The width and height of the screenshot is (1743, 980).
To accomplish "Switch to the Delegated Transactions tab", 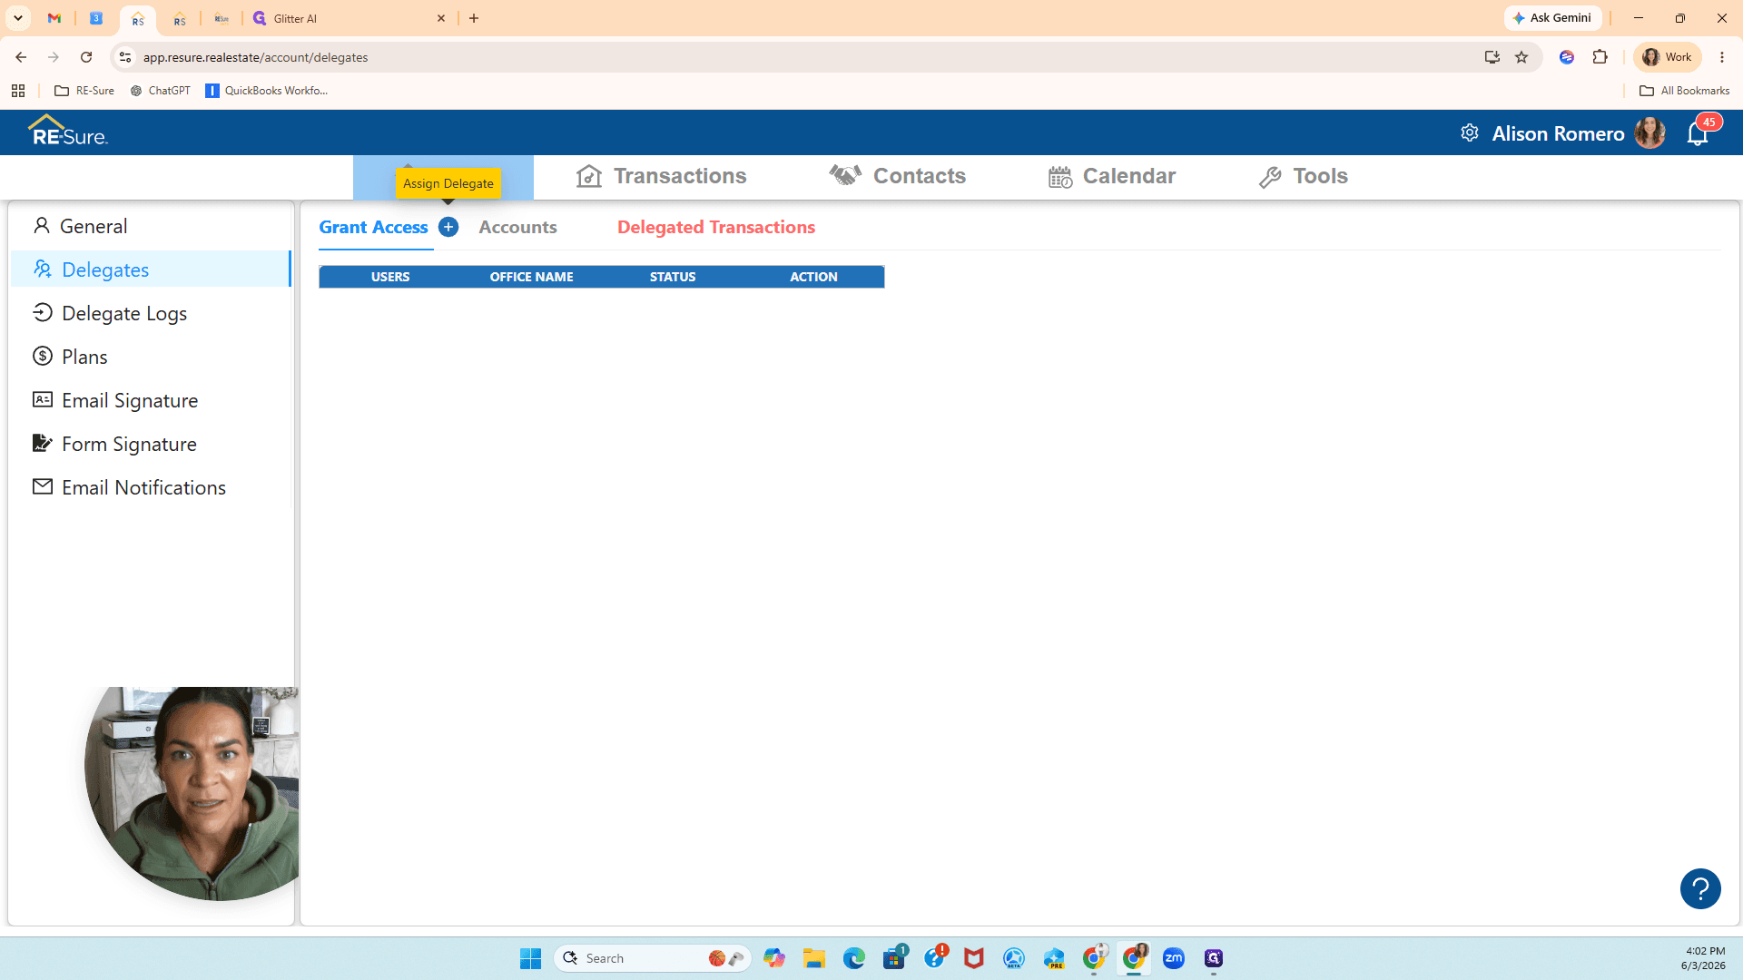I will (716, 227).
